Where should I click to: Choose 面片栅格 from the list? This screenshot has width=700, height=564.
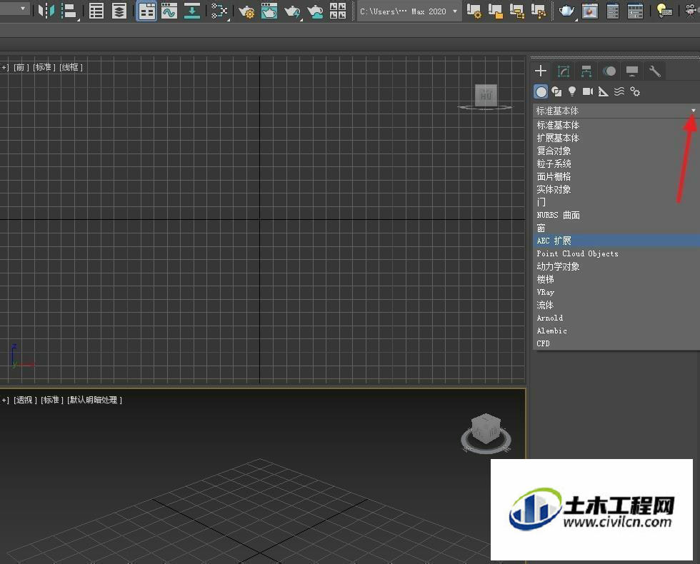pos(616,177)
